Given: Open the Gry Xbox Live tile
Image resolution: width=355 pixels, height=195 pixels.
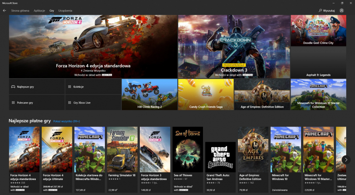Looking at the screenshot, I should (93, 102).
